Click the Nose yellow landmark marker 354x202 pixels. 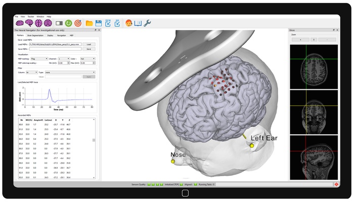(173, 162)
